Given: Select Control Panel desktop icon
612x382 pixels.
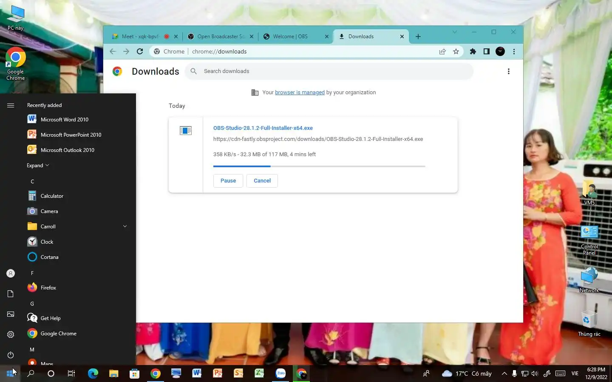Looking at the screenshot, I should pyautogui.click(x=589, y=240).
